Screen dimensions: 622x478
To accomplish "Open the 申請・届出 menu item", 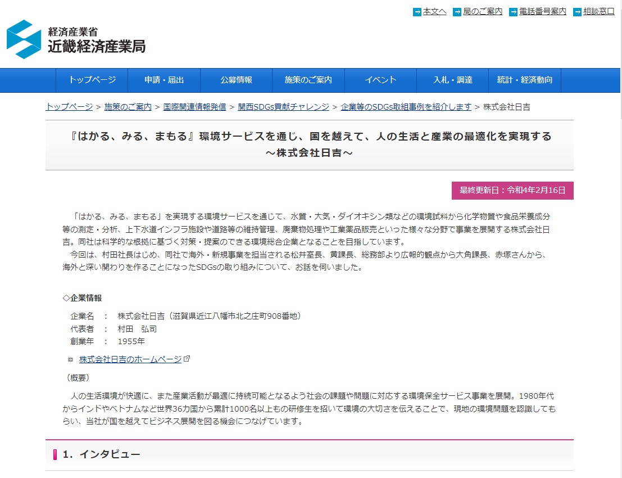I will (x=164, y=80).
